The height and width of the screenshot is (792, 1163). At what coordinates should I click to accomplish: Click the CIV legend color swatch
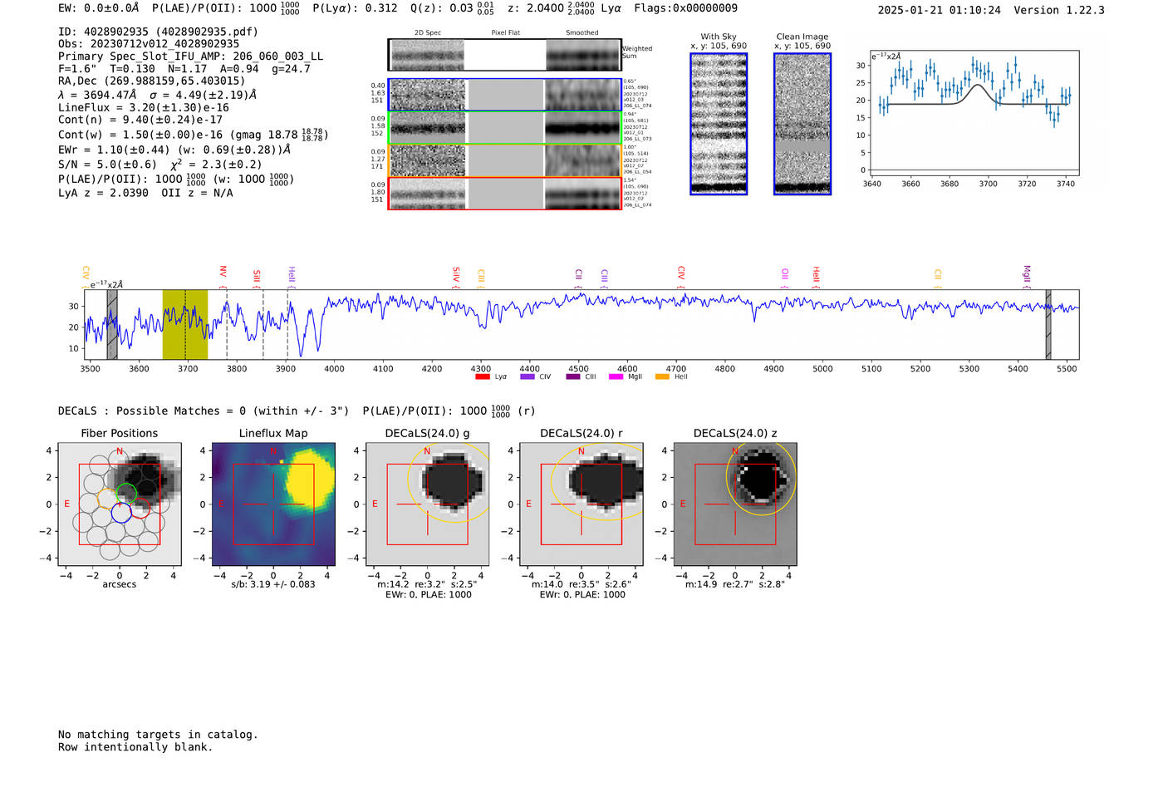527,377
